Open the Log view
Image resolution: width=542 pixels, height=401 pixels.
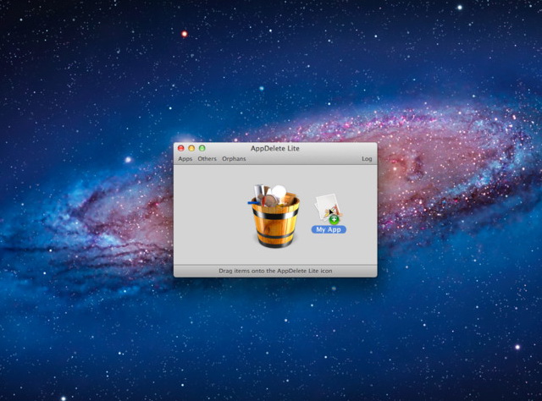click(x=367, y=159)
